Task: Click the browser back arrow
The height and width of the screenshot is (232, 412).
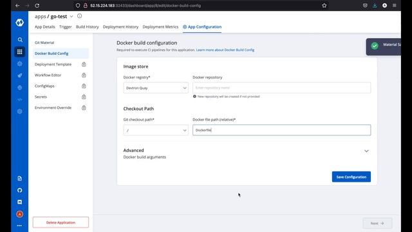Action: point(17,5)
